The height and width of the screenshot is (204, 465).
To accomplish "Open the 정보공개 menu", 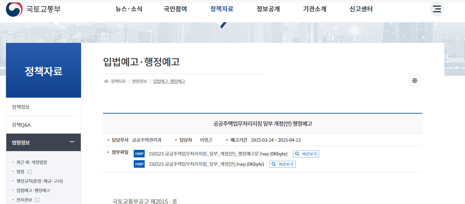I will tap(268, 9).
